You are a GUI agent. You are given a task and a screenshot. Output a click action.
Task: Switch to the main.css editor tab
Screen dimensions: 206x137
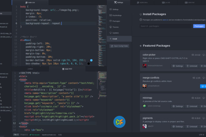(x=30, y=3)
